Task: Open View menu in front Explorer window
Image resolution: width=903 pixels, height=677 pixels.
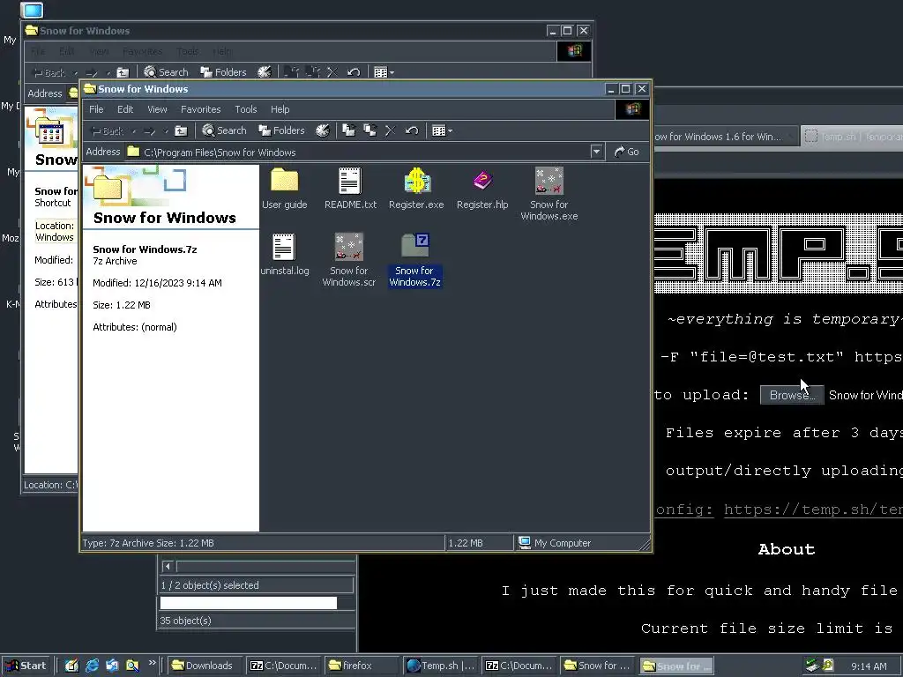Action: tap(157, 109)
